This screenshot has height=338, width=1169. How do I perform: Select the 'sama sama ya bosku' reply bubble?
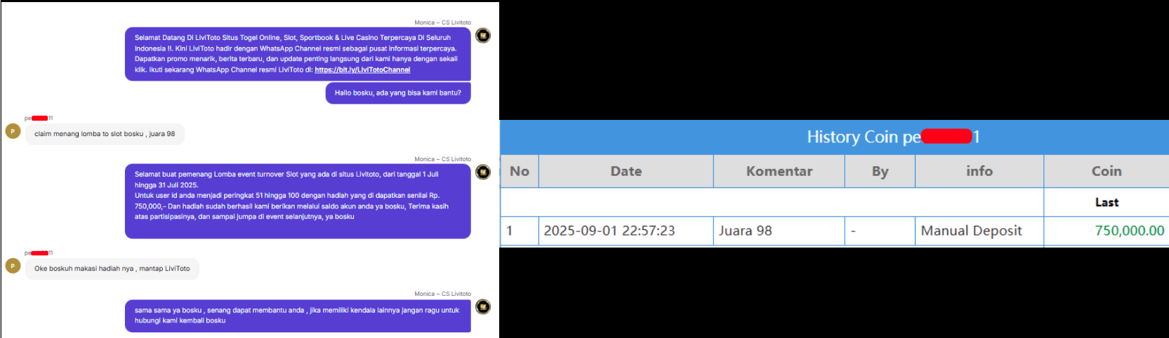(x=298, y=316)
